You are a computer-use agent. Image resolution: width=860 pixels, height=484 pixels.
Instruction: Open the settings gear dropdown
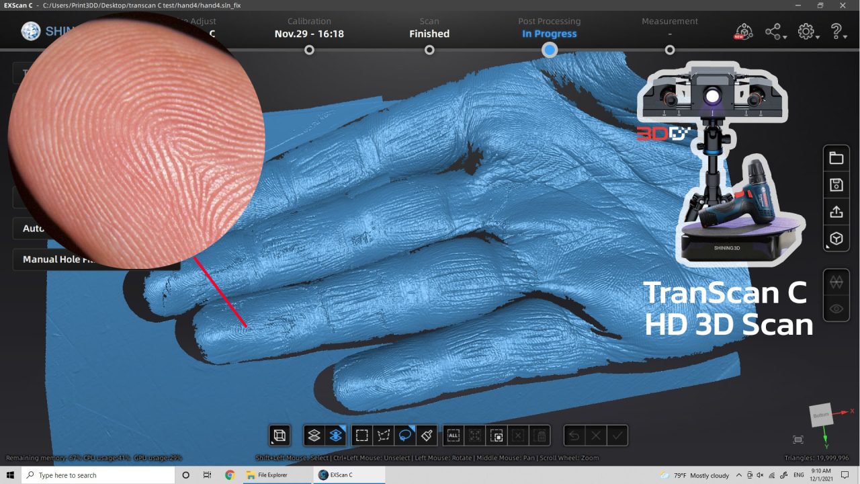pos(806,31)
